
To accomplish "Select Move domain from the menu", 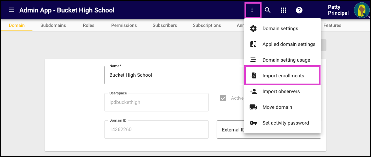I will (x=283, y=107).
